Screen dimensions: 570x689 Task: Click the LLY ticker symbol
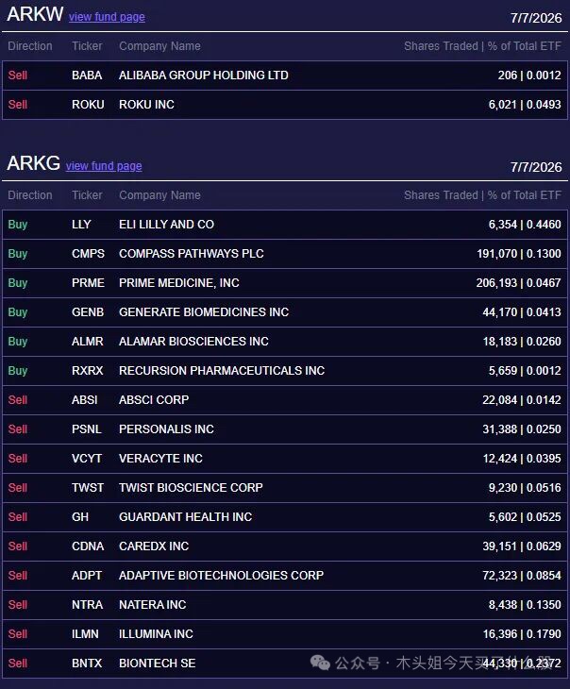point(81,225)
